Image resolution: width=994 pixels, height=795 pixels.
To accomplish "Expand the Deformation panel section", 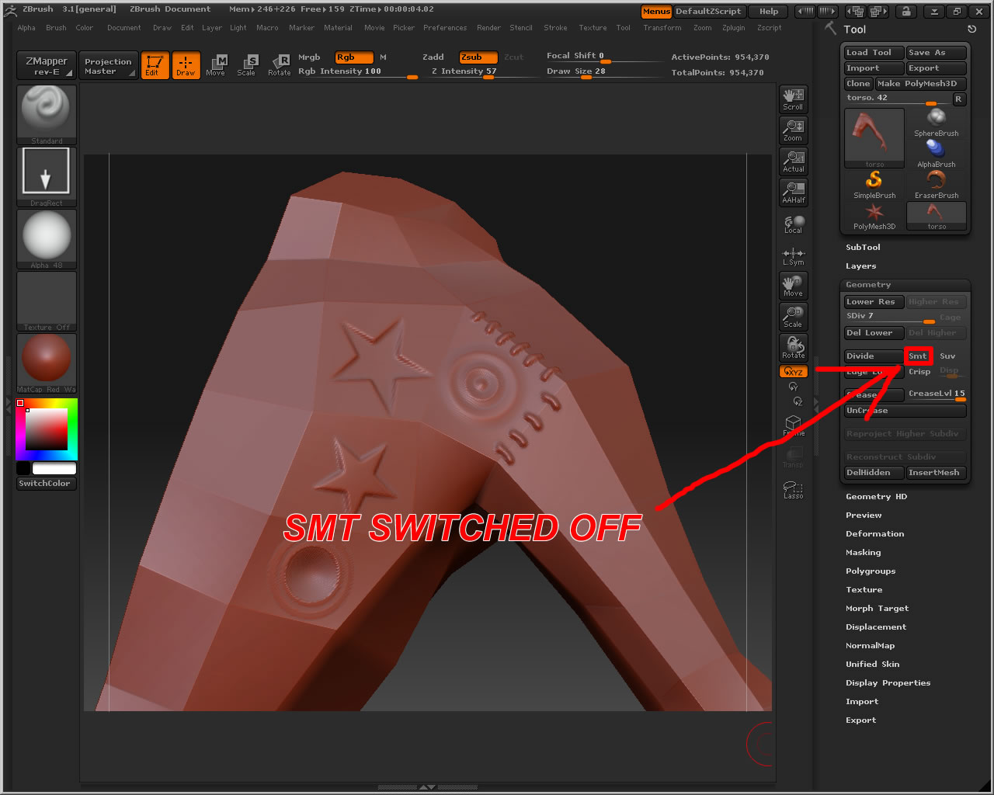I will pos(874,534).
